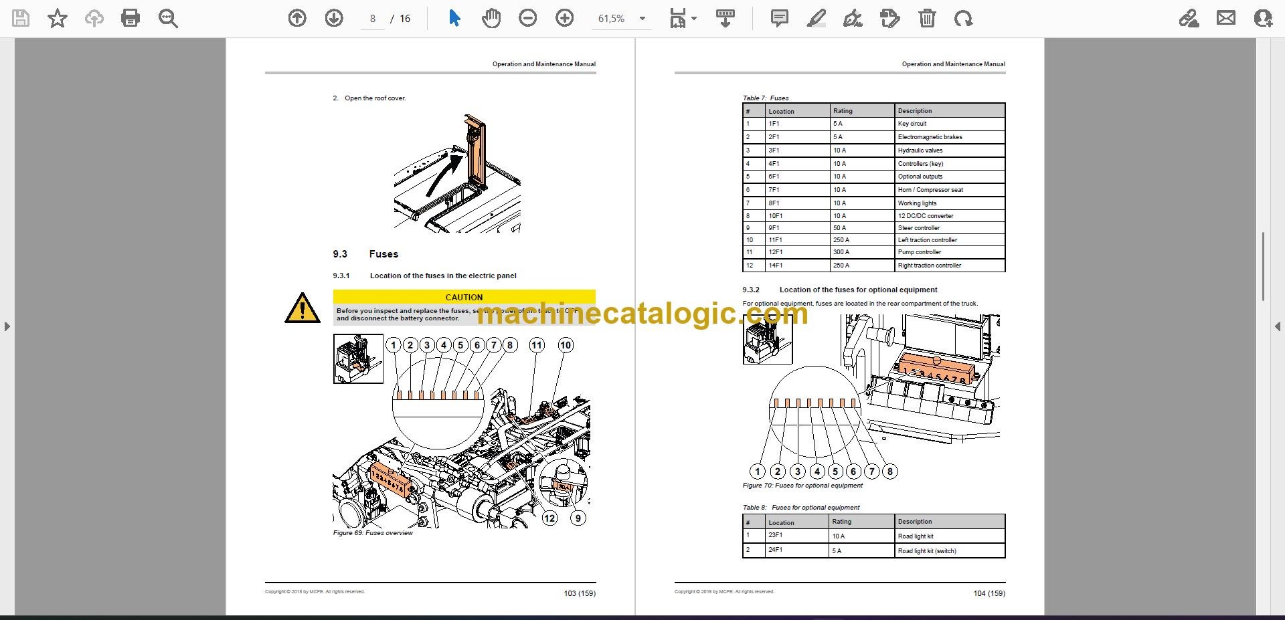Click the 'Figure 69: Fuses overview' caption

pyautogui.click(x=373, y=533)
